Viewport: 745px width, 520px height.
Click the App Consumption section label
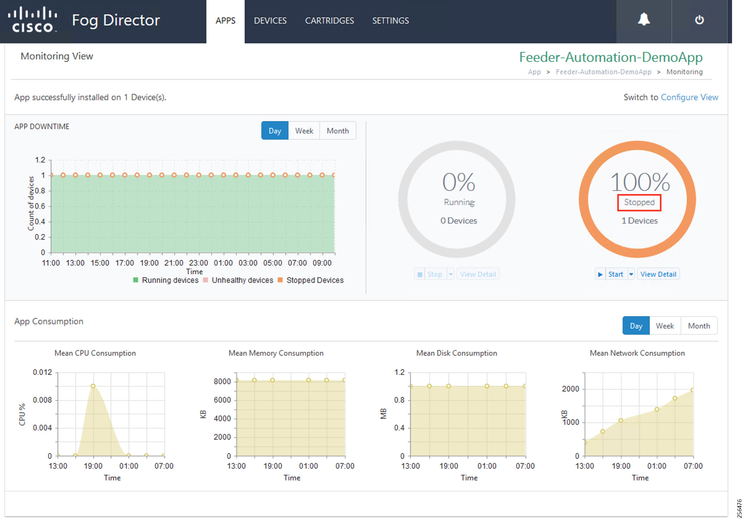point(49,321)
